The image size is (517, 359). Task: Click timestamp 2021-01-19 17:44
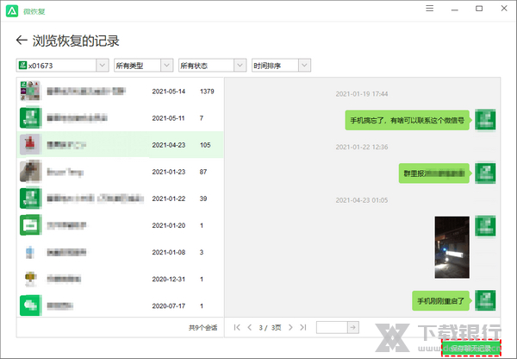(362, 94)
